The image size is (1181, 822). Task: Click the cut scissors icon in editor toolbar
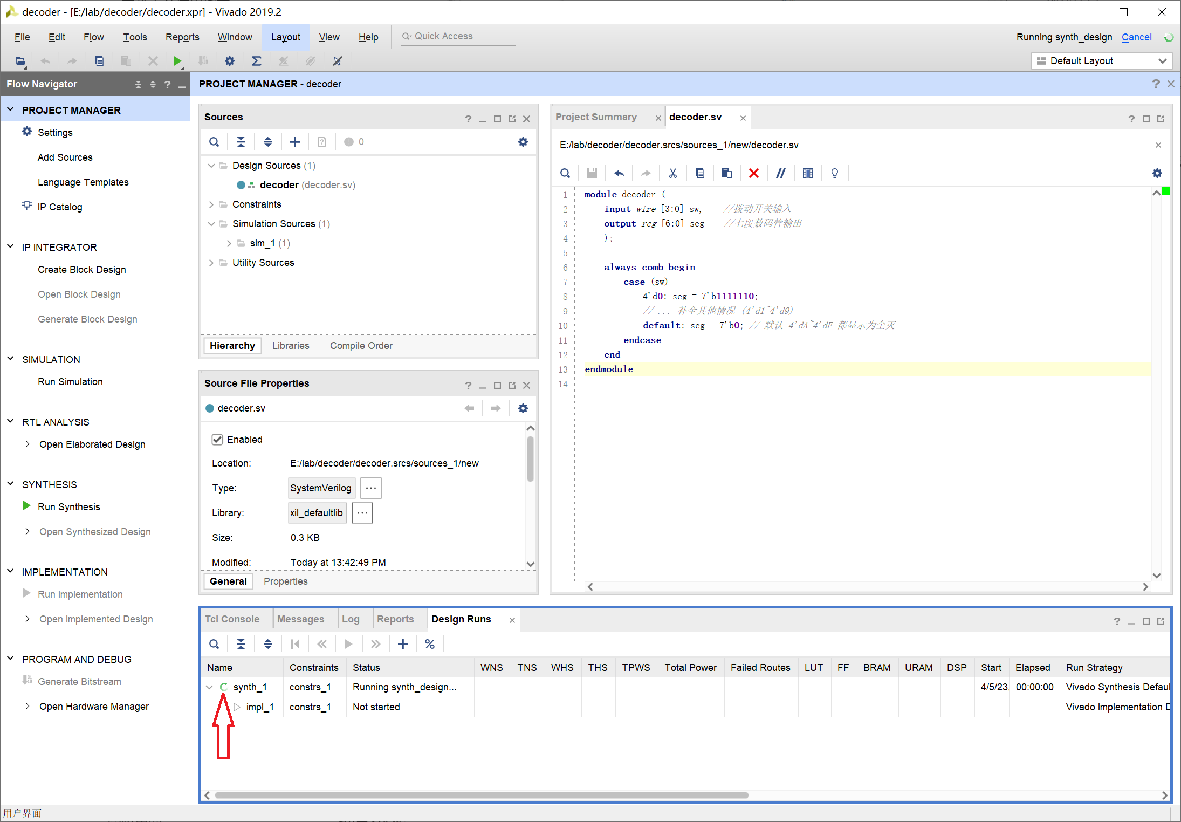click(672, 173)
